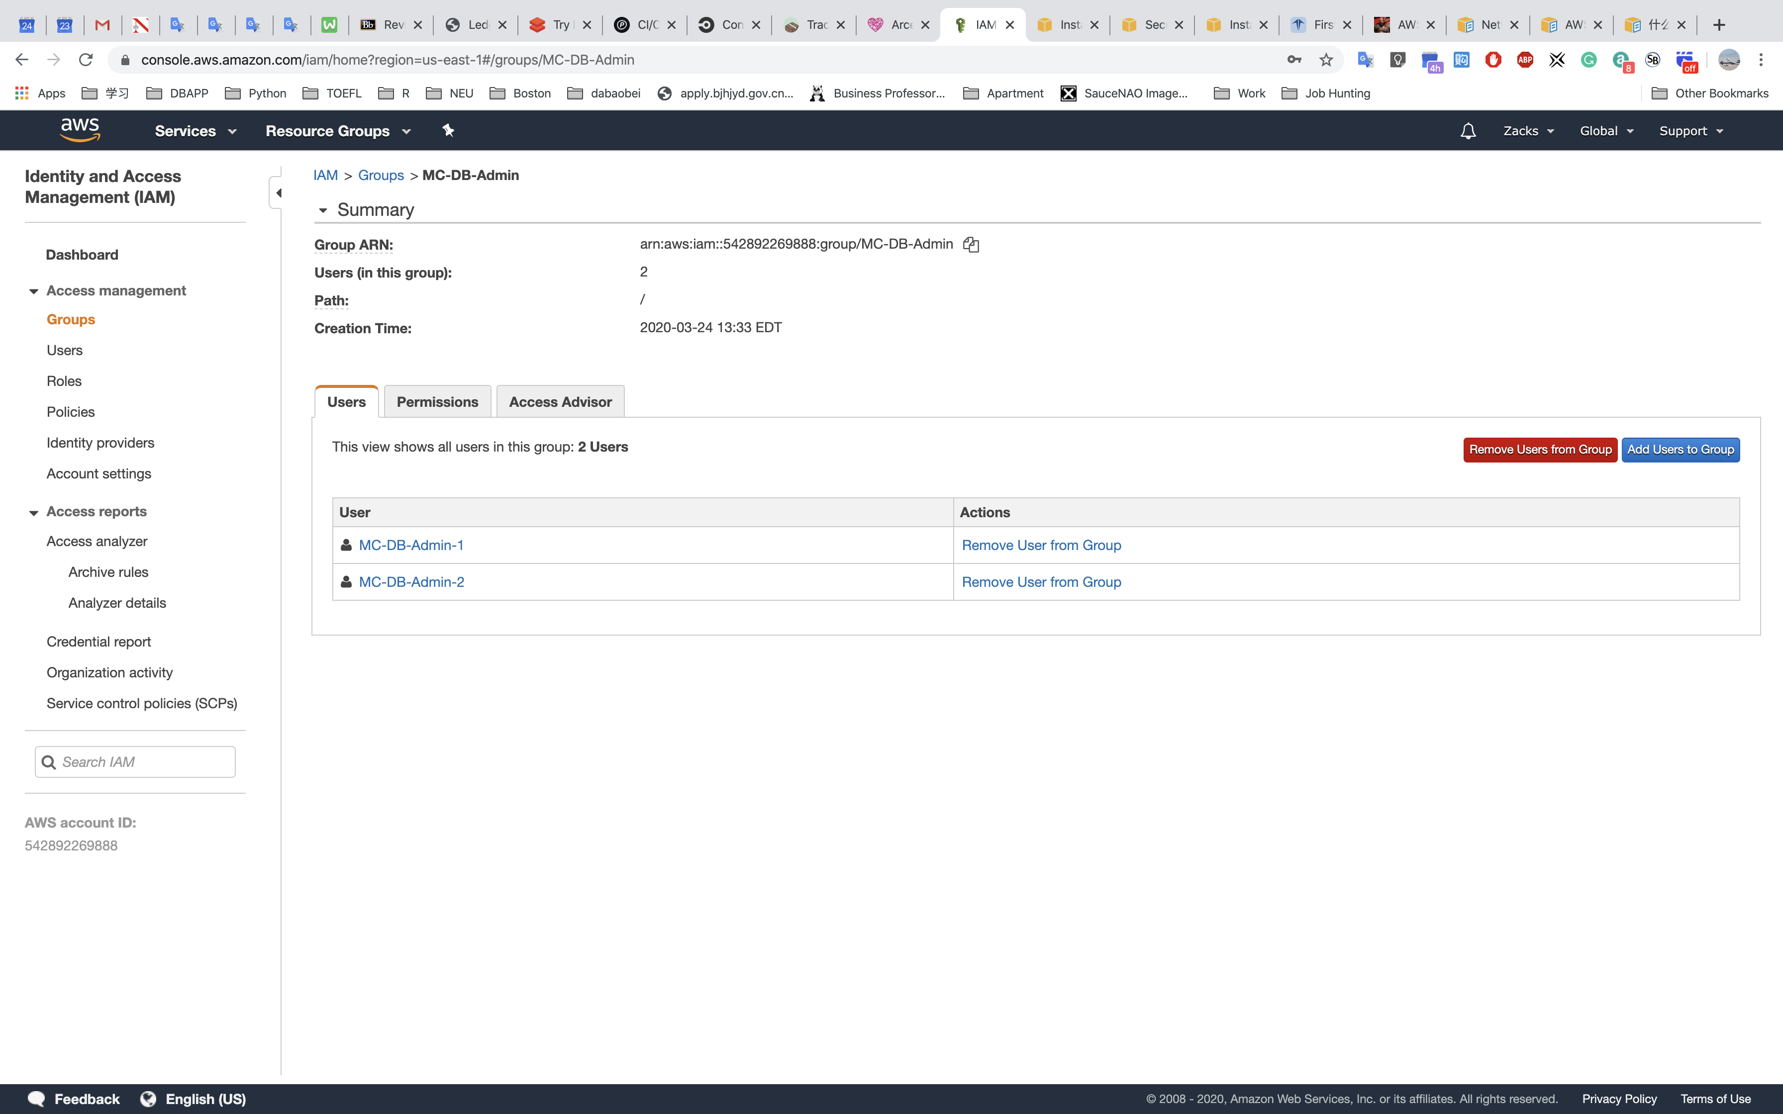
Task: Click Add Users to Group button
Action: coord(1680,450)
